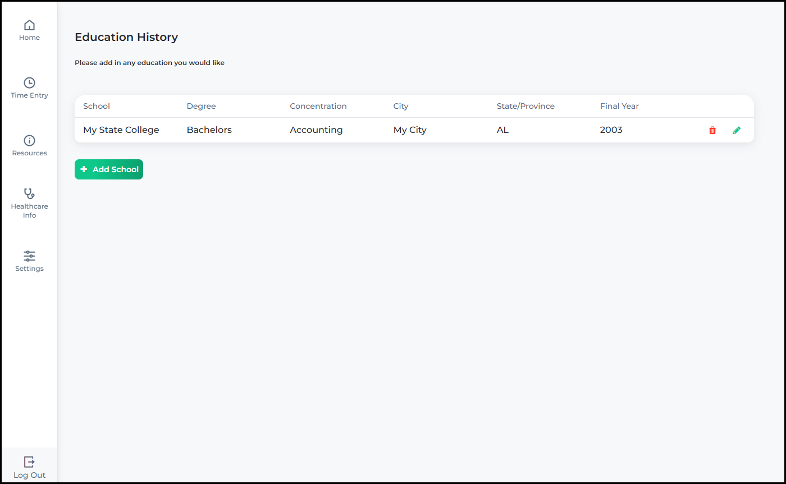Select the 'AL' state cell
Screen dimensions: 786x484
pyautogui.click(x=502, y=130)
